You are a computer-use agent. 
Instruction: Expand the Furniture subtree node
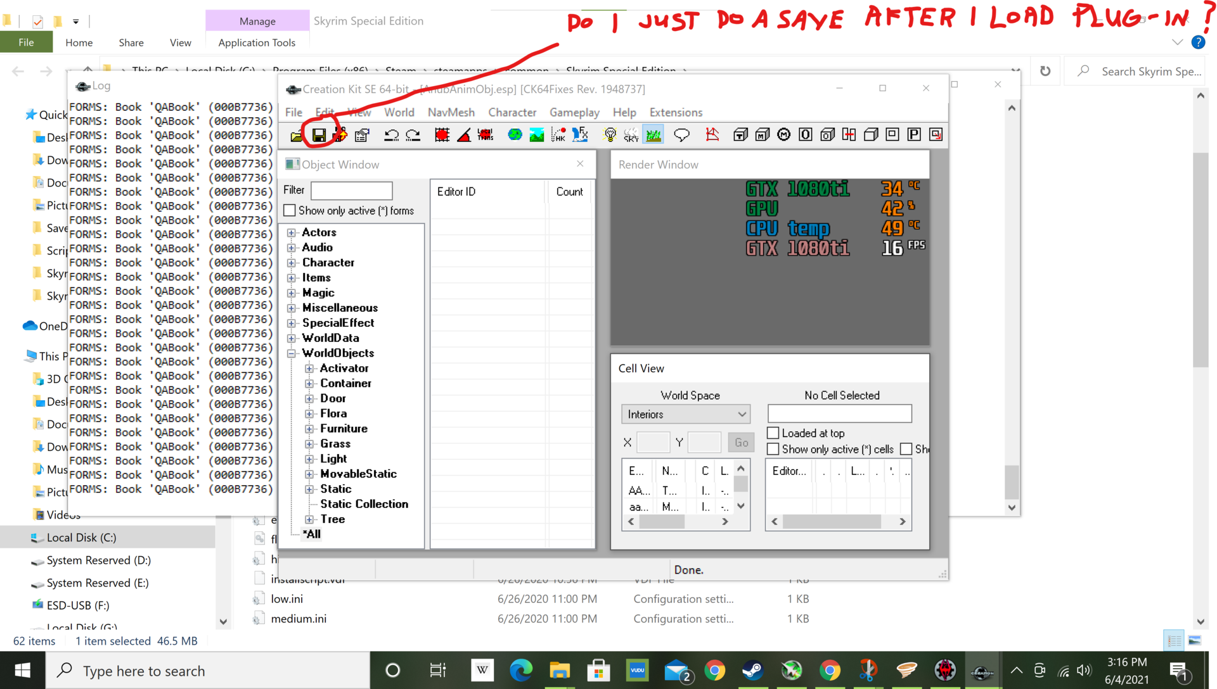[x=309, y=429]
